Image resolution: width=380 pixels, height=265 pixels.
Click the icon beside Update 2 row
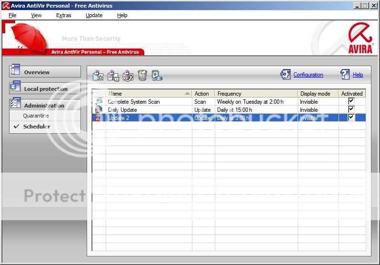point(98,118)
